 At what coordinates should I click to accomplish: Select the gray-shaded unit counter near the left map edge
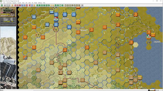click(x=25, y=57)
